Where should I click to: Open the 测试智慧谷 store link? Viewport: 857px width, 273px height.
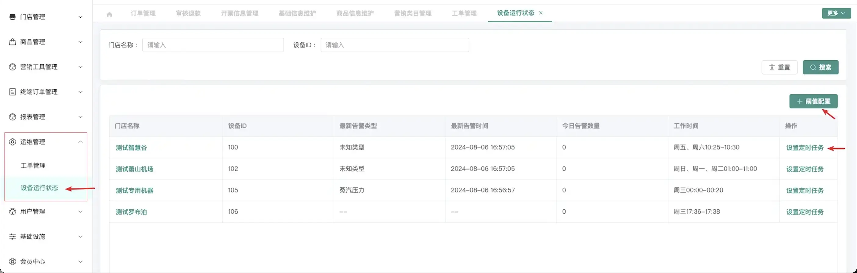(x=131, y=148)
